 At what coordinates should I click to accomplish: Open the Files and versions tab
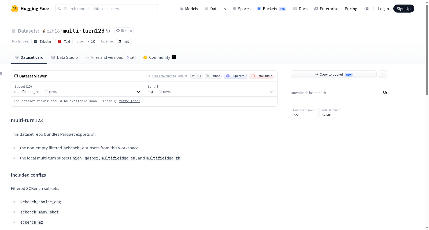tap(110, 57)
